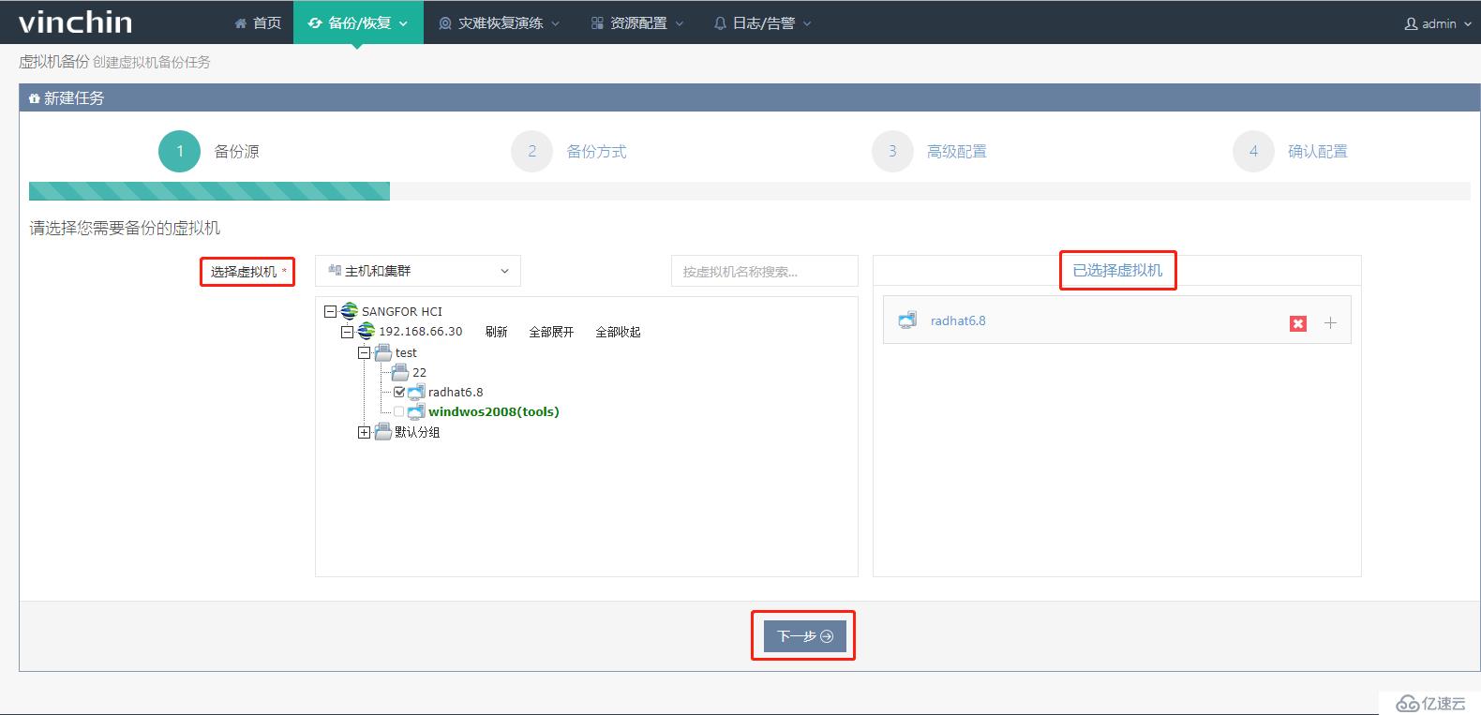This screenshot has width=1481, height=715.
Task: Remove radhat6.8 with red X icon
Action: [x=1298, y=323]
